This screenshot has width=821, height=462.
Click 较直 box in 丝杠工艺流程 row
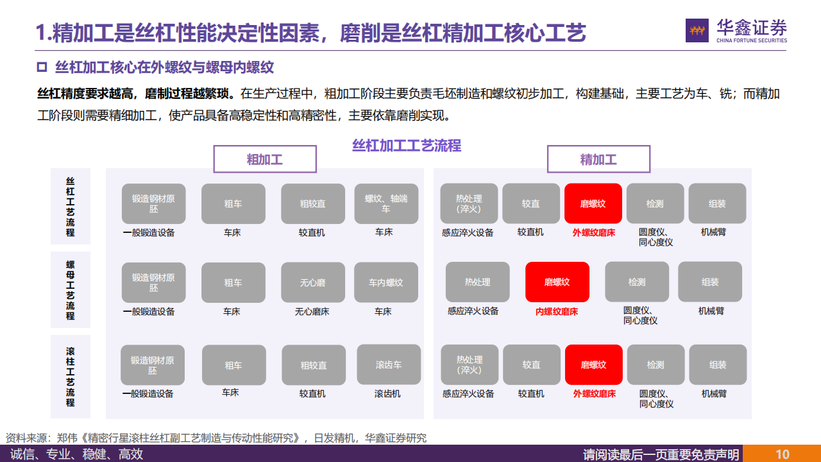531,203
